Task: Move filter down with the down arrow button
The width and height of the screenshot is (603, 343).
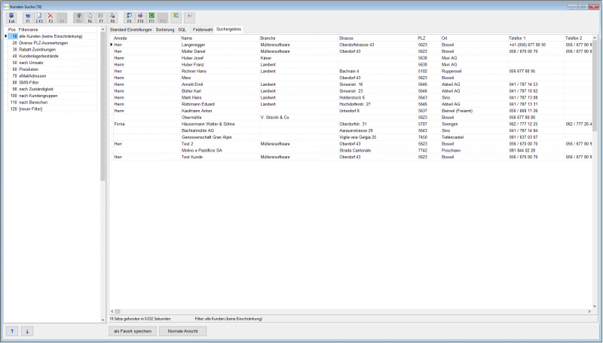Action: (27, 331)
